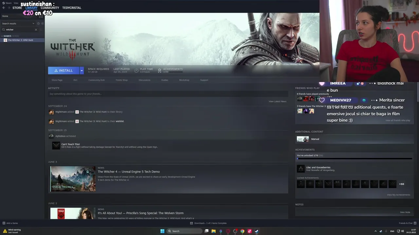419x235 pixels.
Task: Click Aphobius avatar in activity feed
Action: 51,136
